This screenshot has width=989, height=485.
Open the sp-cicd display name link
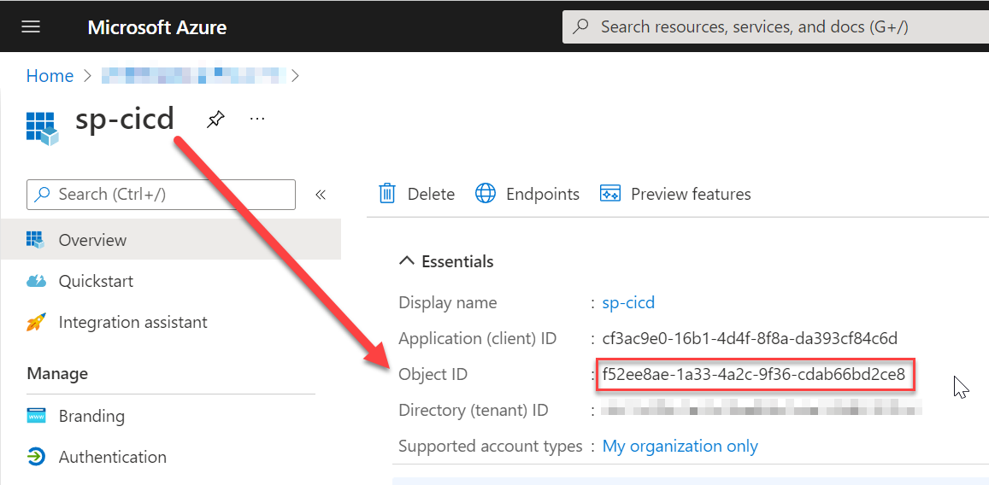(629, 303)
